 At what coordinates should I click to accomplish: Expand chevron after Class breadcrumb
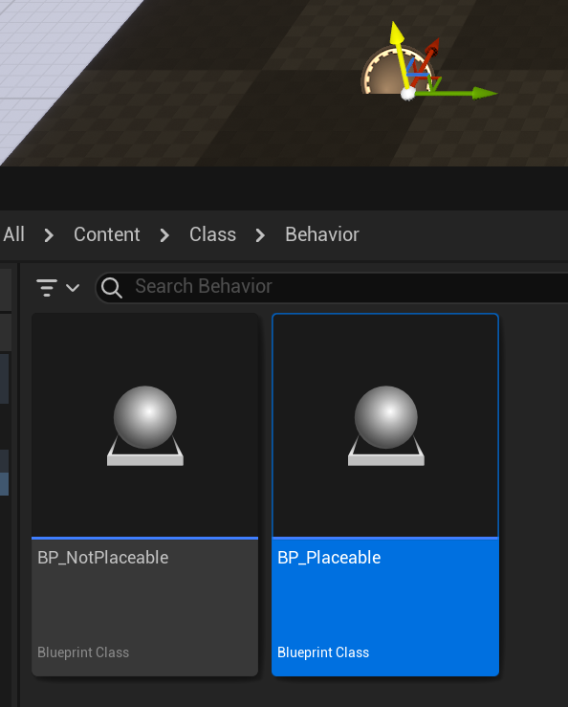(260, 235)
